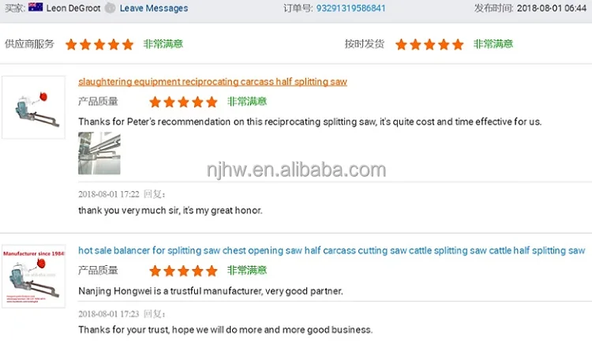Click the reply timestamp 2018-08-01 17:22
592x341 pixels.
click(x=109, y=194)
